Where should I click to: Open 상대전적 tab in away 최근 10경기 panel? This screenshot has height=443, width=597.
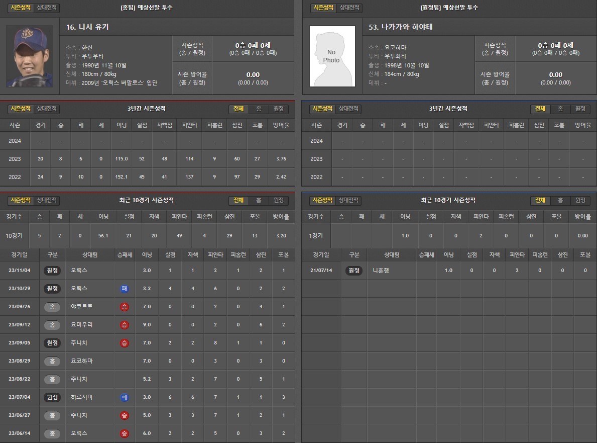click(348, 200)
